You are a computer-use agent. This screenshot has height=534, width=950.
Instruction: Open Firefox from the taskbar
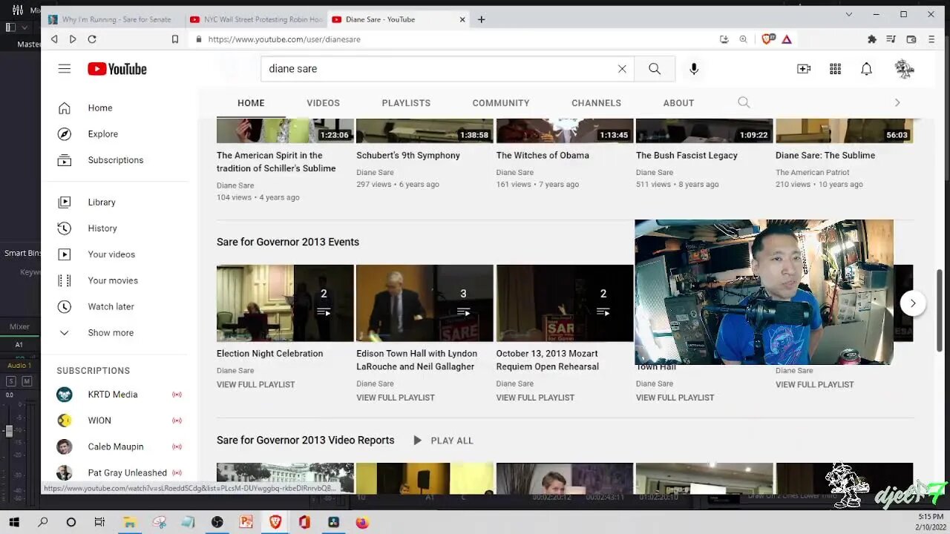pos(361,522)
